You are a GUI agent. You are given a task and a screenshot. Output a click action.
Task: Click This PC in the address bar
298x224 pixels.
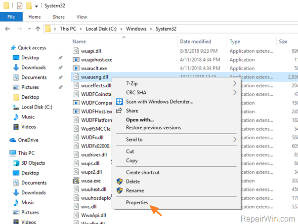[x=68, y=29]
